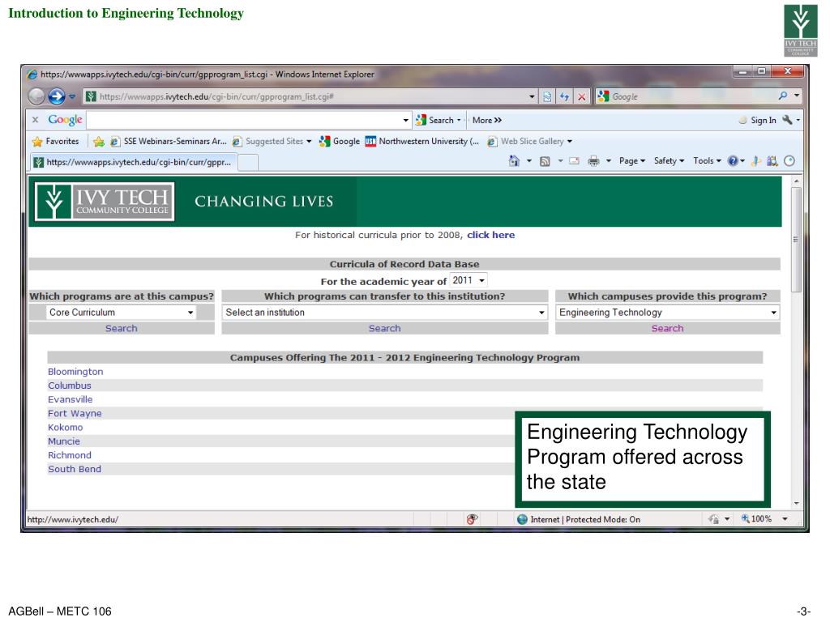Screen dimensions: 830x622
Task: Click the Ivy Tech Community College logo
Action: coord(105,202)
